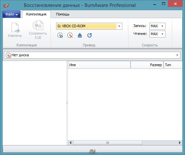Click the Нет диска disc icon
The height and width of the screenshot is (155, 185).
pyautogui.click(x=8, y=55)
